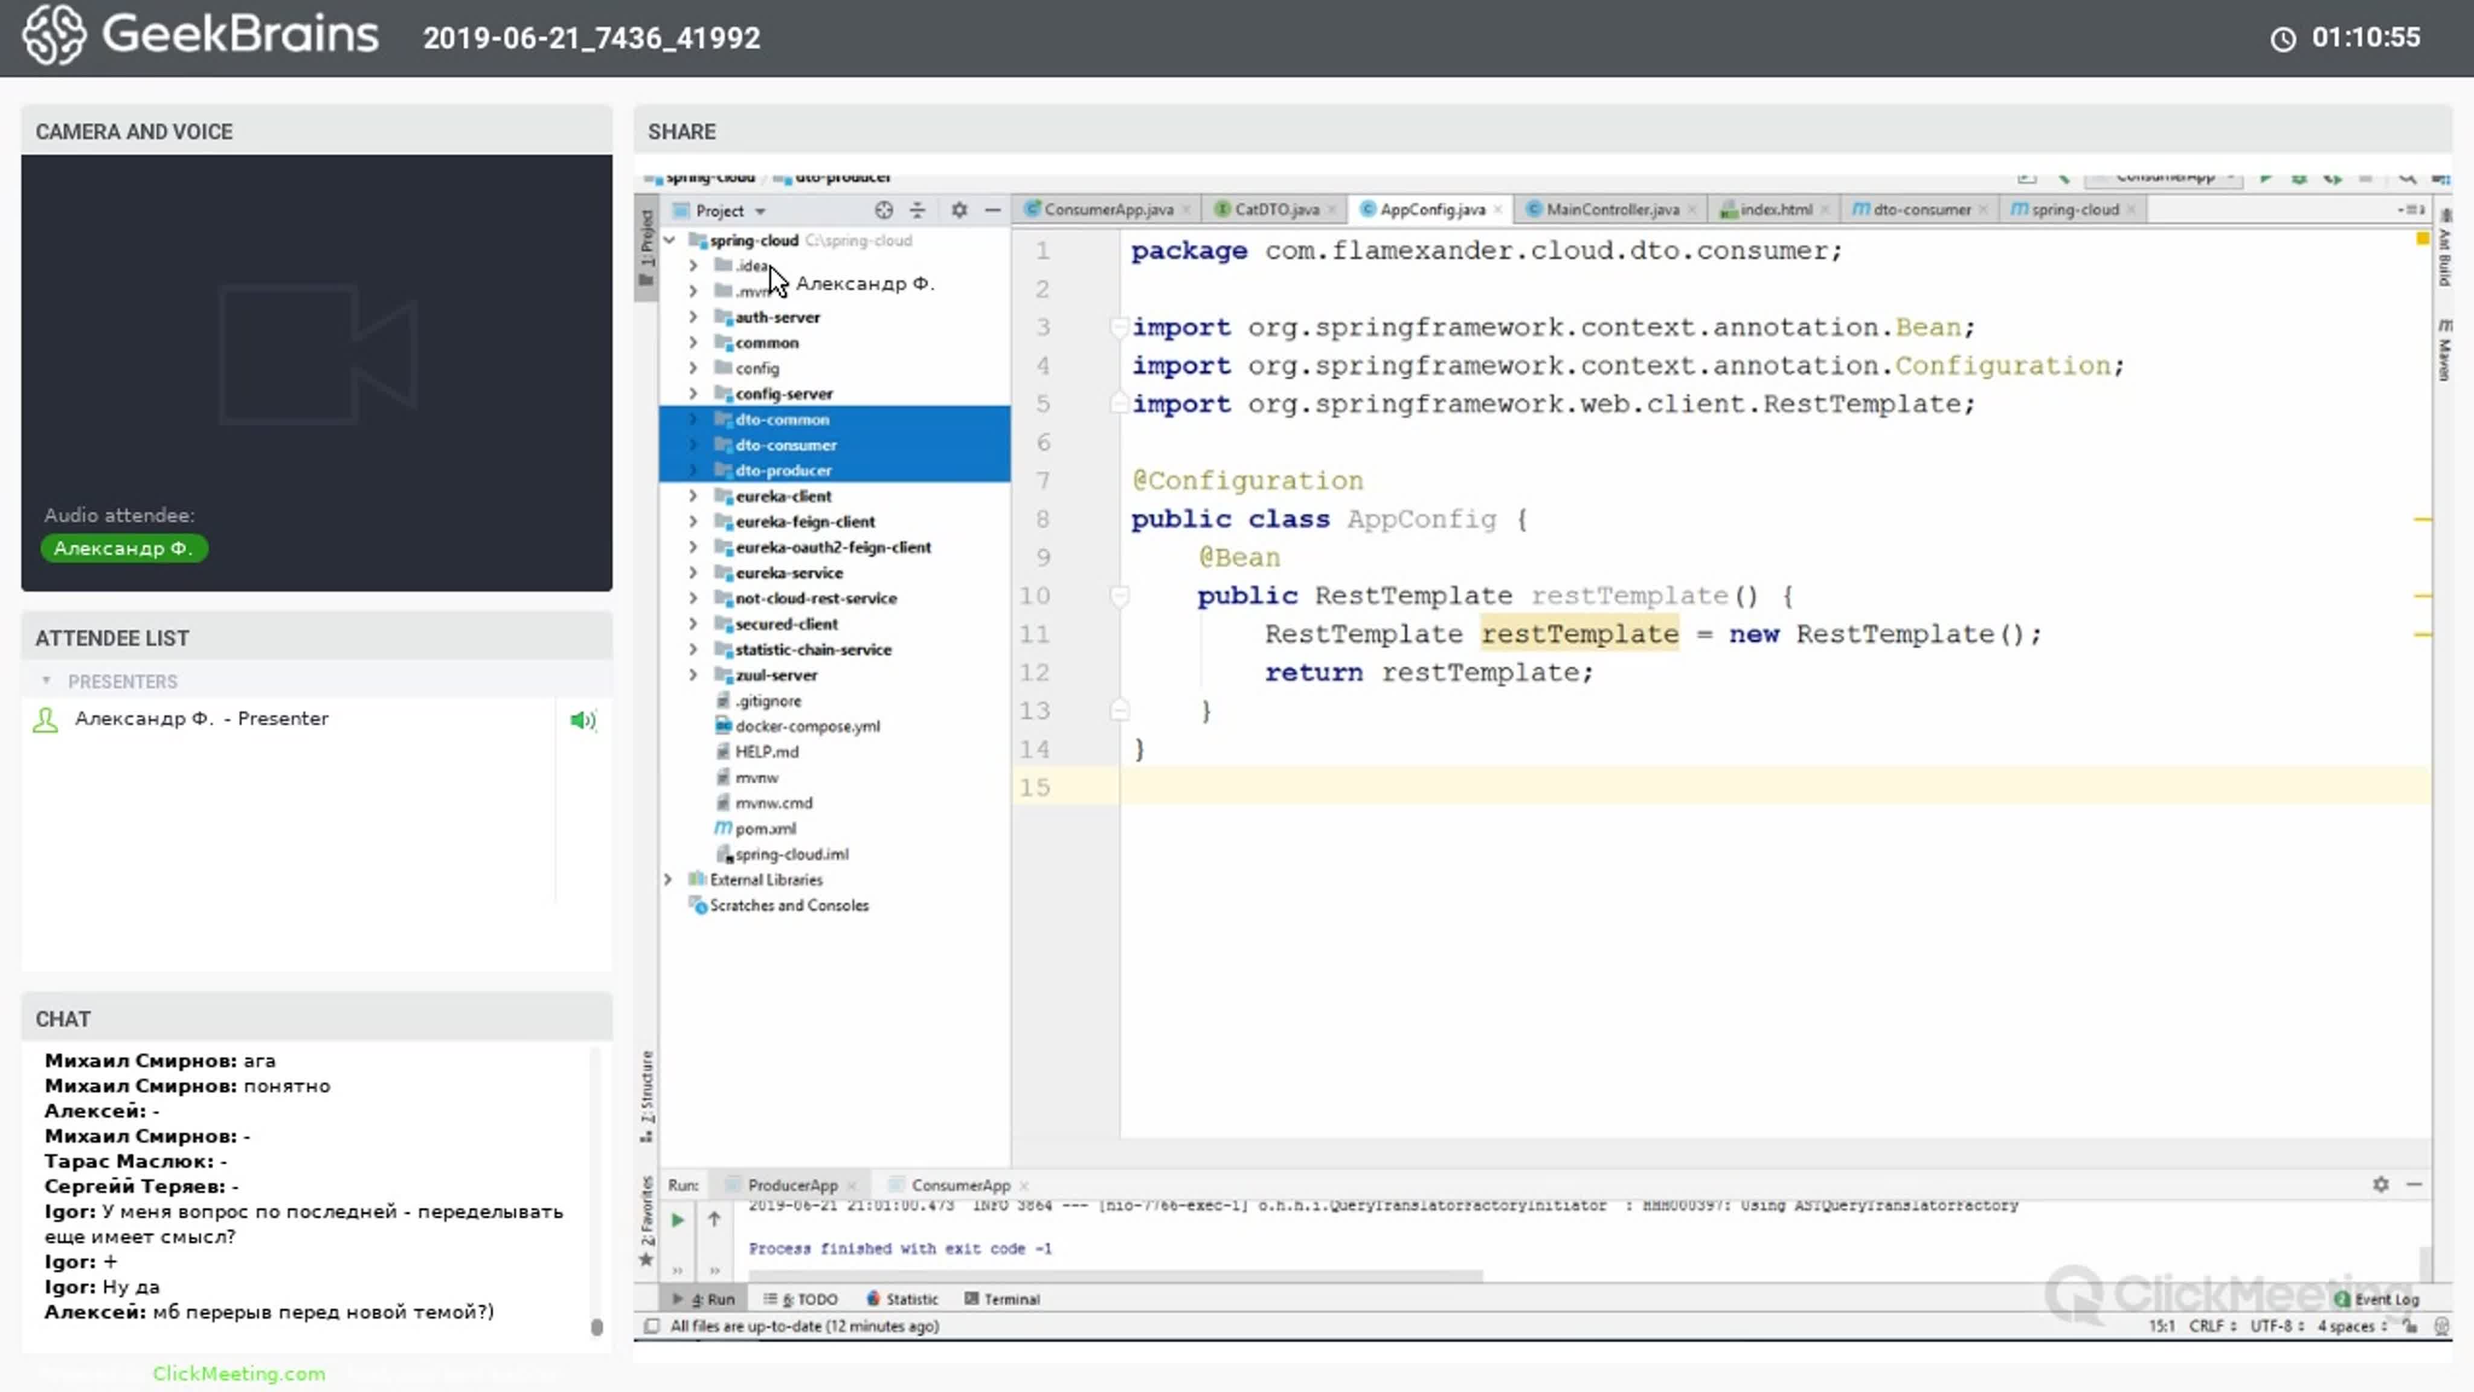Collapse the PRESENTERS attendee group
Screen dimensions: 2474x1392
click(x=46, y=681)
